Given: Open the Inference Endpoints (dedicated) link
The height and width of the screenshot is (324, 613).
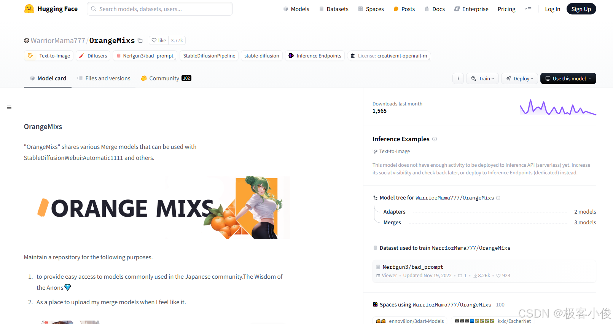Looking at the screenshot, I should tap(523, 173).
